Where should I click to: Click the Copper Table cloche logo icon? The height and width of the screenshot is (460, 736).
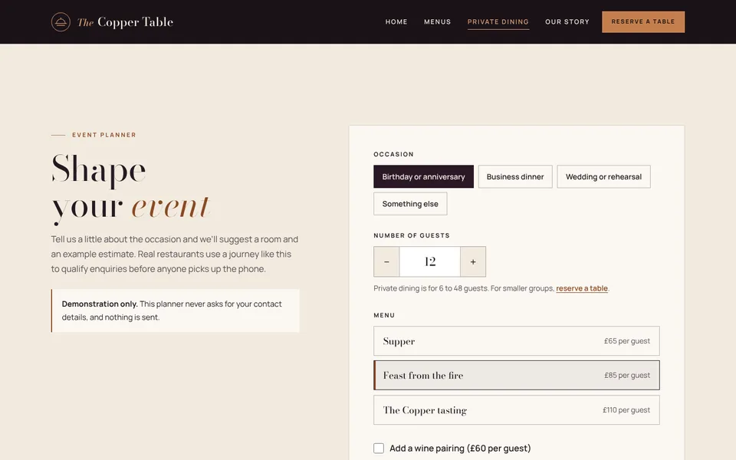(x=61, y=22)
